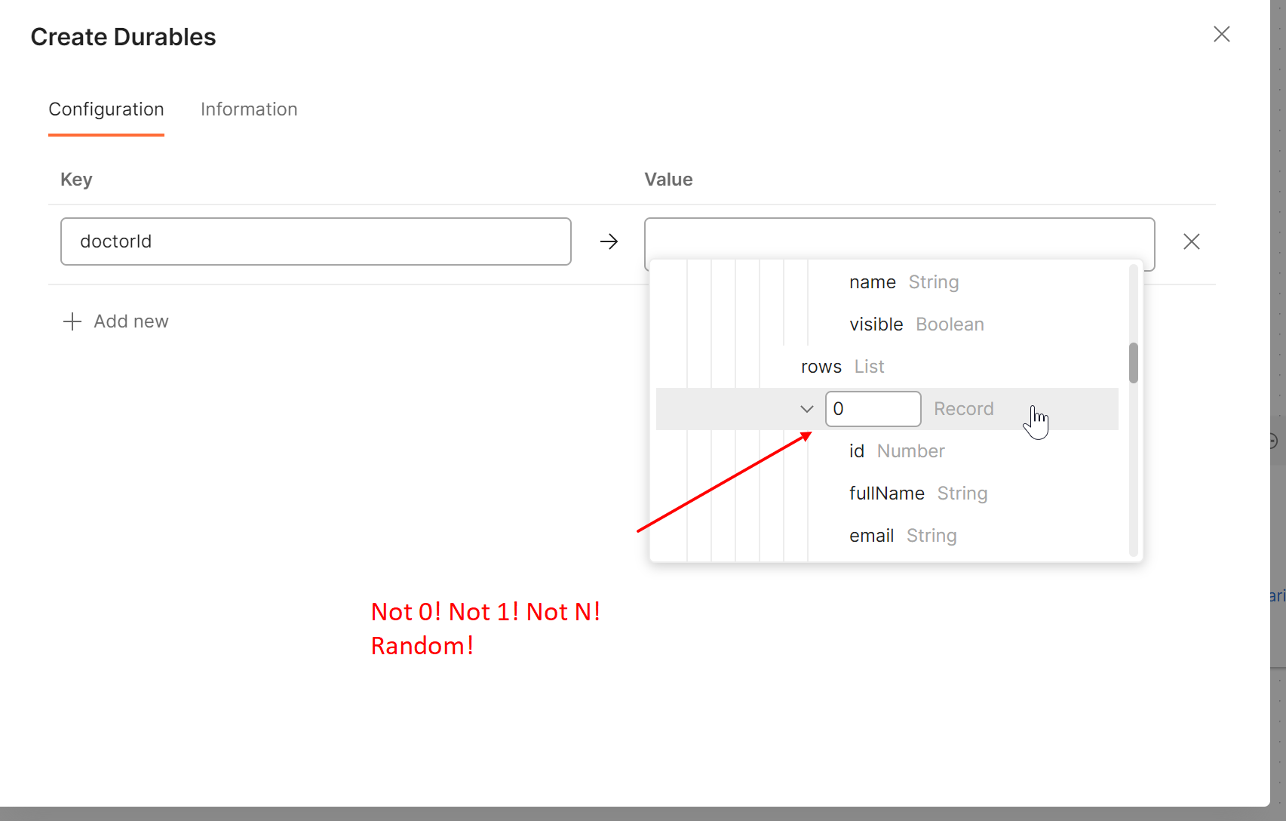Select the visible Boolean field
Image resolution: width=1286 pixels, height=821 pixels.
(x=916, y=324)
